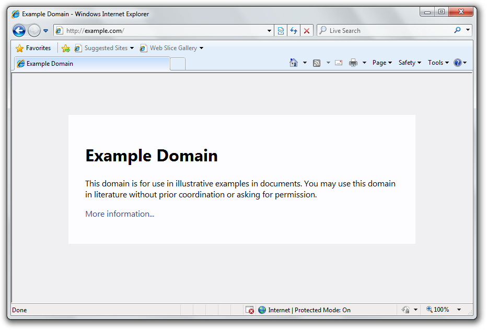Click the Back navigation arrow
This screenshot has height=330, width=487.
[x=19, y=31]
